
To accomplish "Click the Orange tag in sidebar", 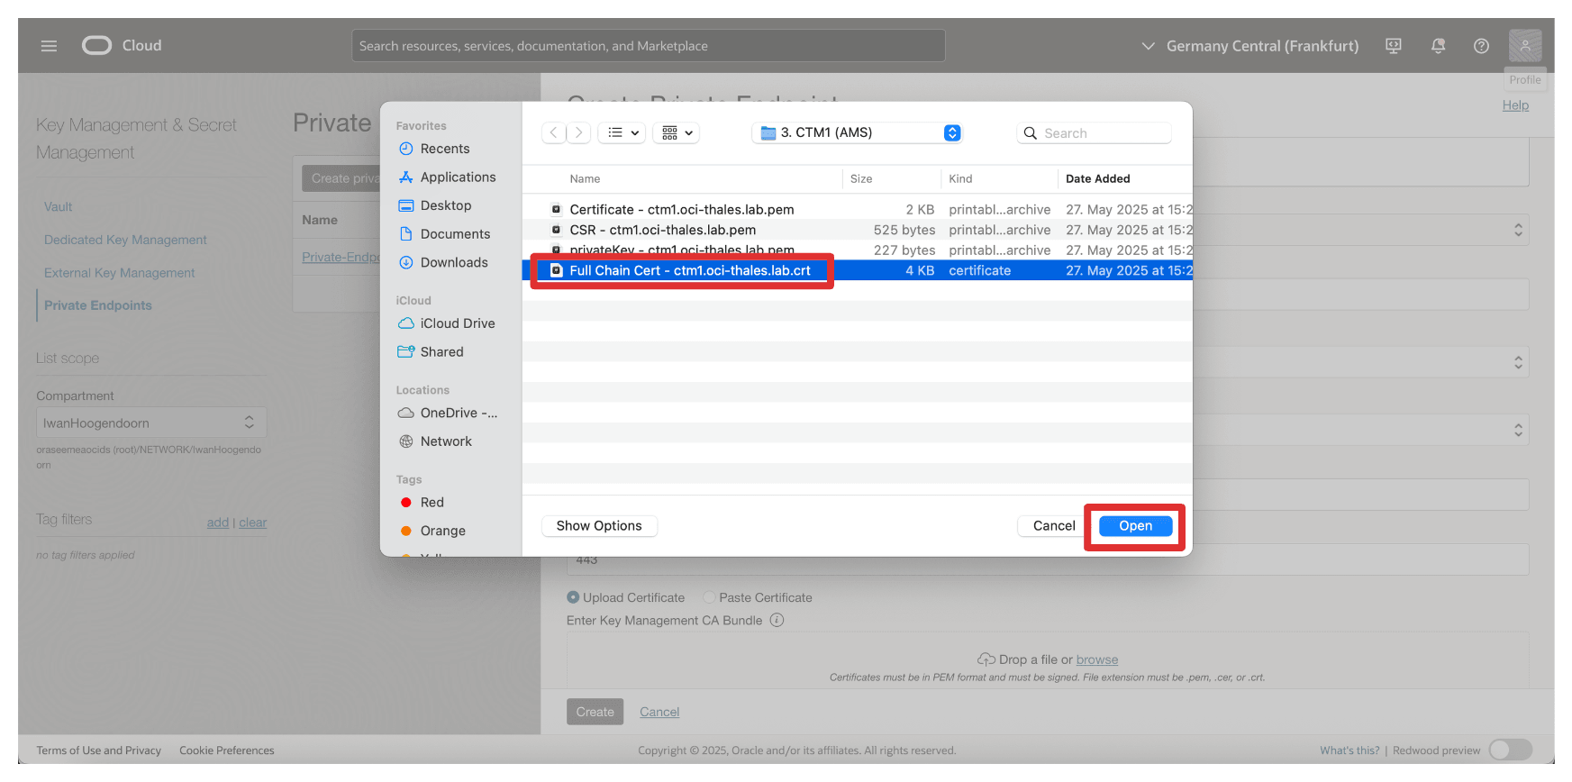I will [x=442, y=532].
